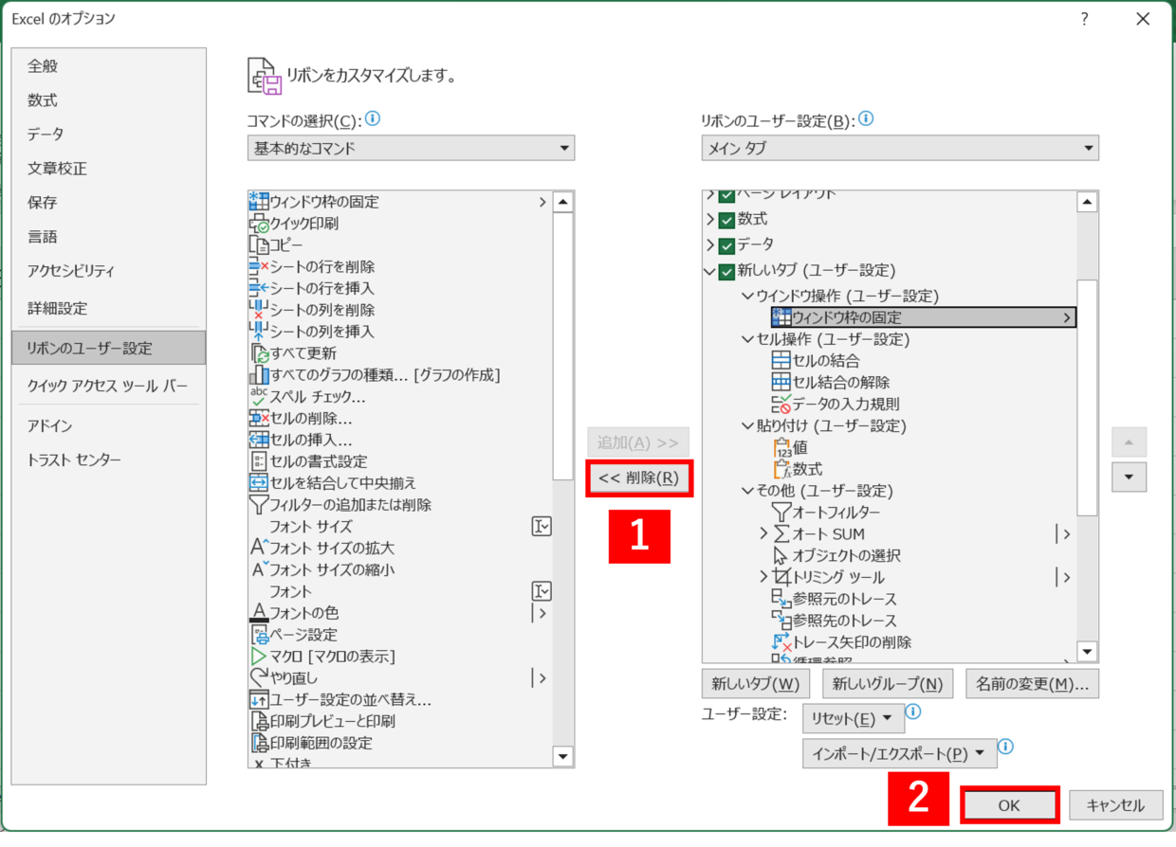This screenshot has height=847, width=1176.
Task: Collapse the その他 (ユーザー設定) group
Action: pos(748,491)
